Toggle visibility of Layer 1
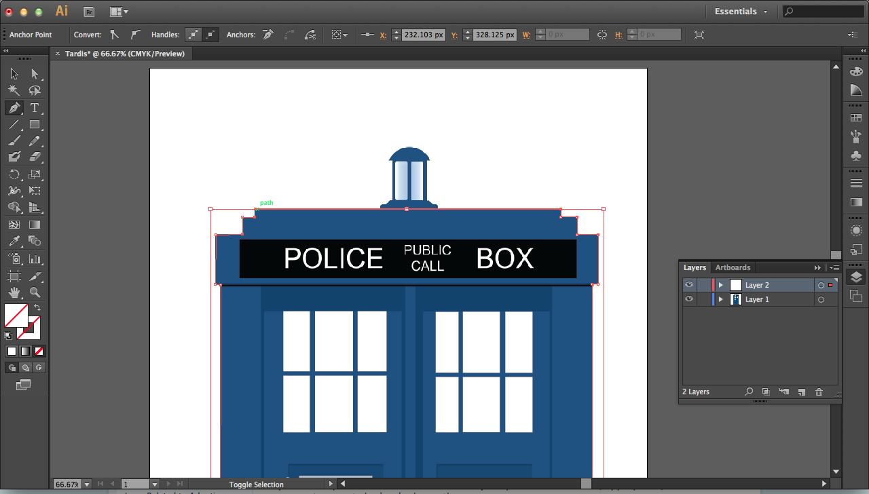The width and height of the screenshot is (869, 494). tap(689, 299)
